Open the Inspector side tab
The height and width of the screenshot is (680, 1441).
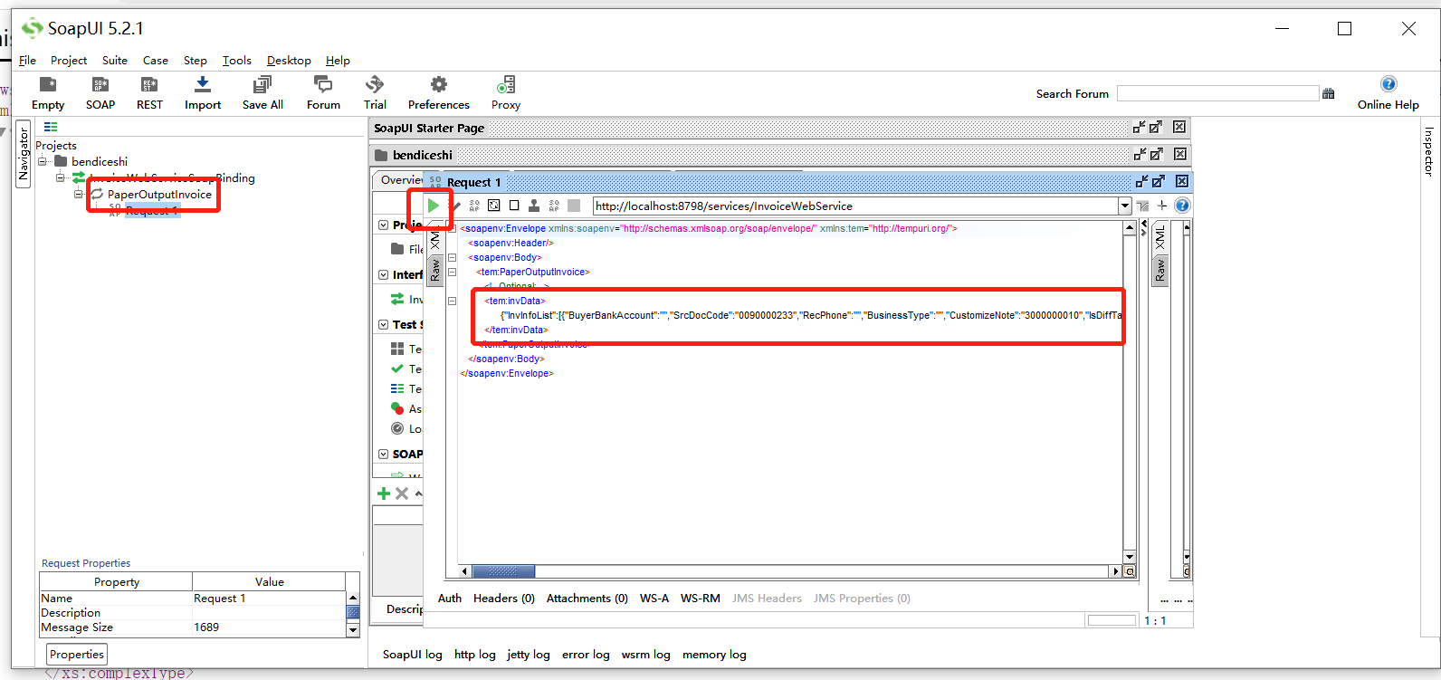click(1429, 151)
